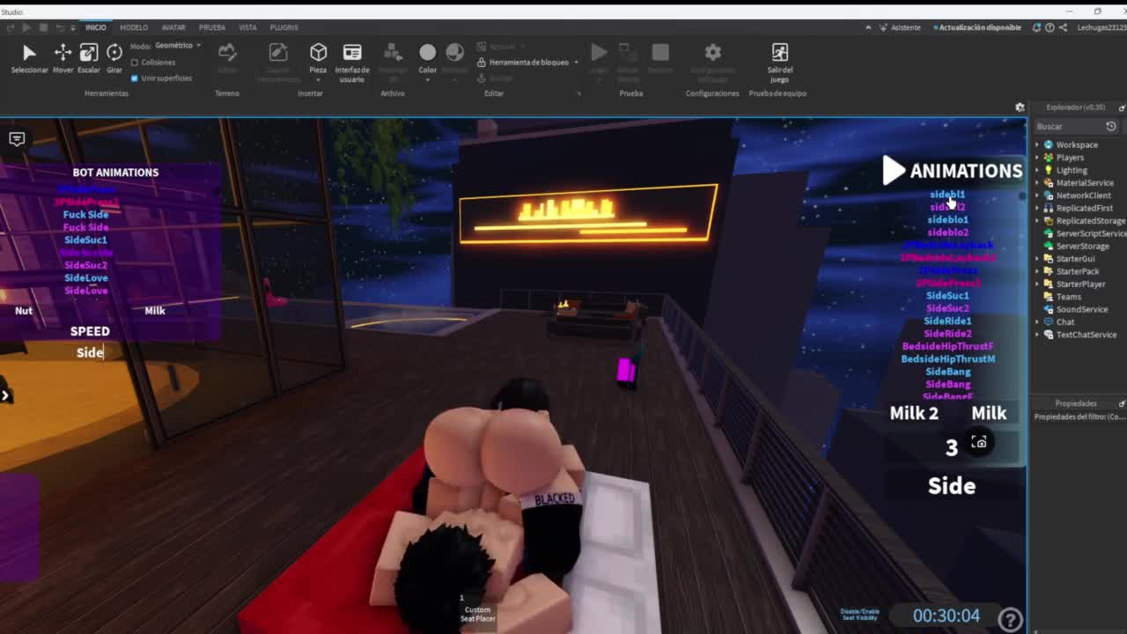Screen dimensions: 1127x634
Task: Open the chat bubble icon in viewport
Action: point(17,139)
